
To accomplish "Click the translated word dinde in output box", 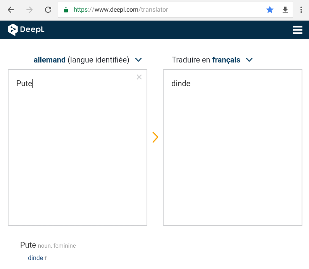I will (x=181, y=83).
